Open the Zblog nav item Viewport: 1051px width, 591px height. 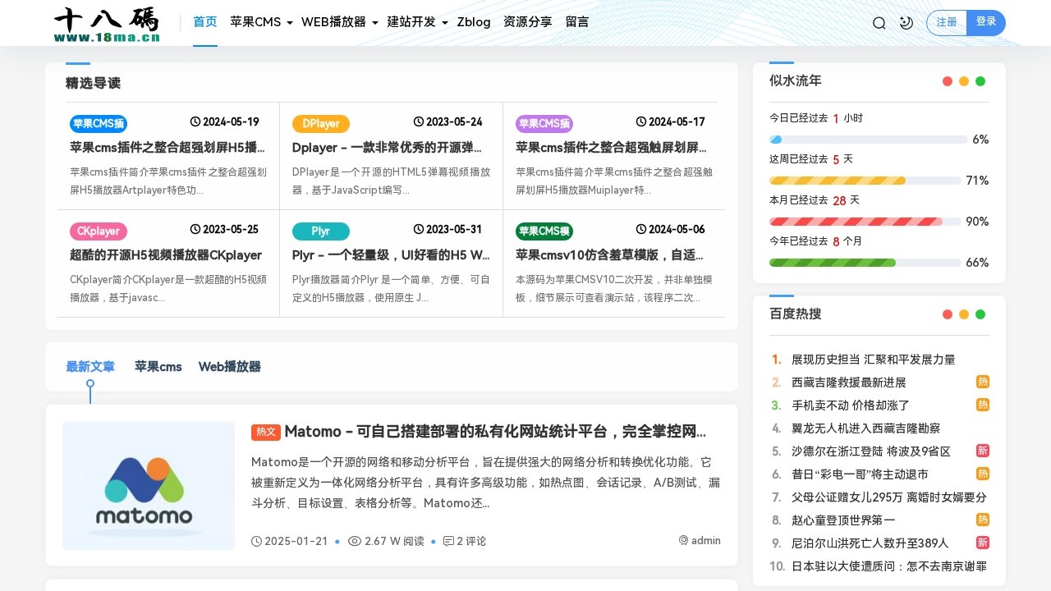coord(474,22)
